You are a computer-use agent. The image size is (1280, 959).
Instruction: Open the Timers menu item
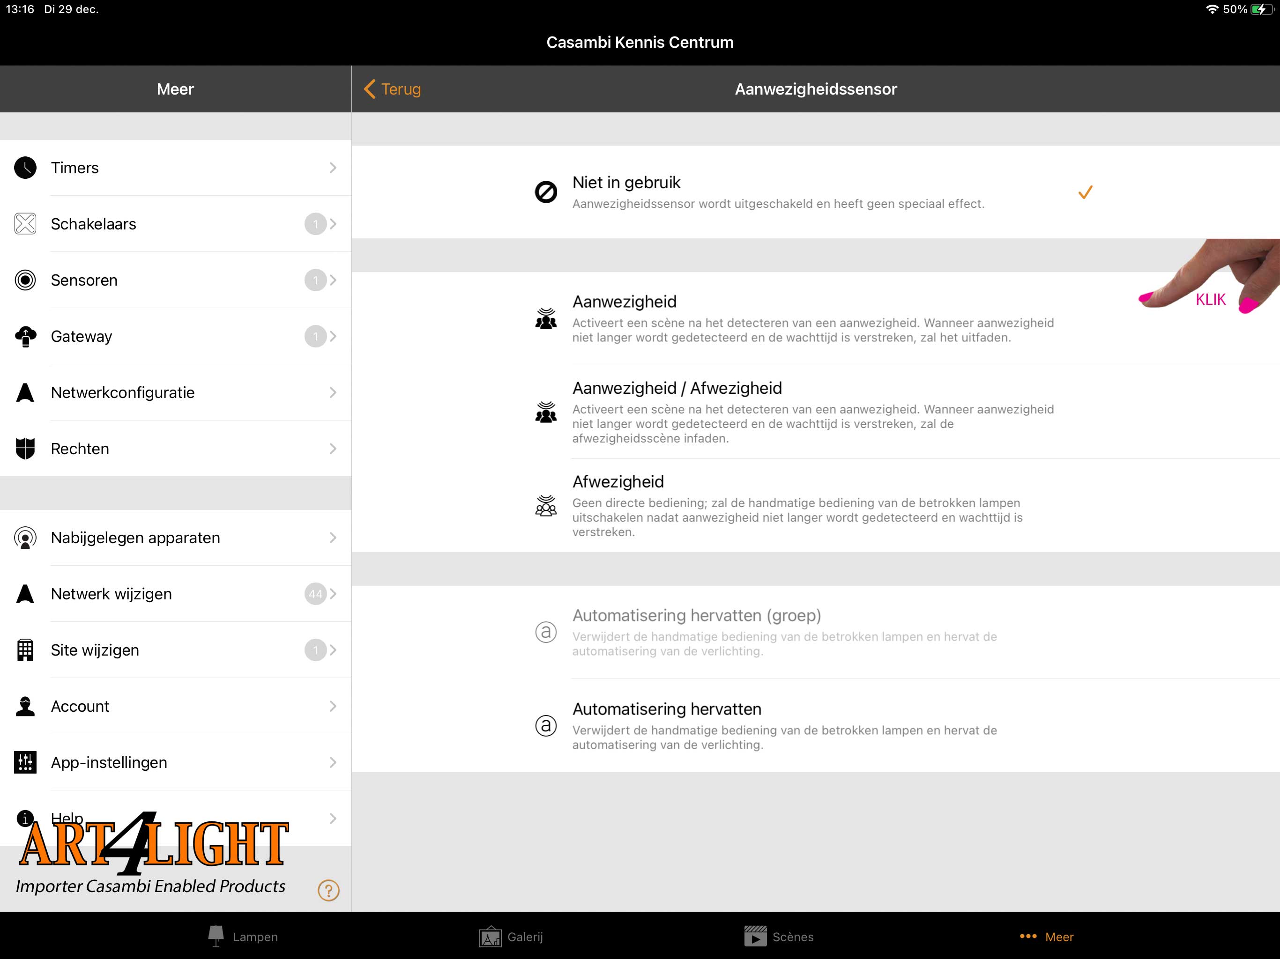click(176, 167)
